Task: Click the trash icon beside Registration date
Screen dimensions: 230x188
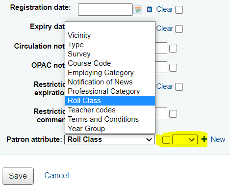Action: coord(150,9)
